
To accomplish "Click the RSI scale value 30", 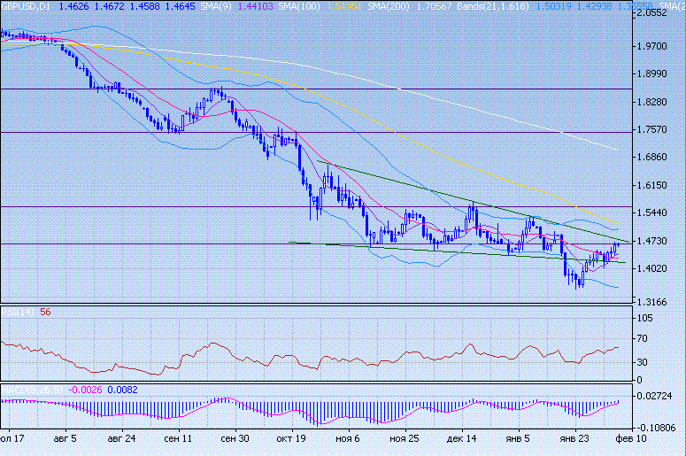I will (x=644, y=362).
